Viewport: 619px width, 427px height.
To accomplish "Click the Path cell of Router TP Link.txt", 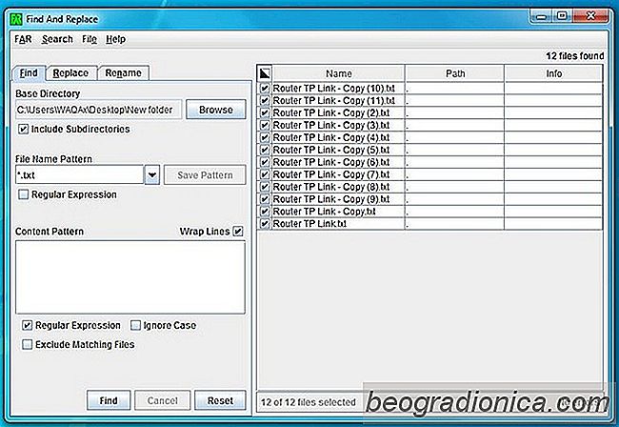I will (455, 224).
